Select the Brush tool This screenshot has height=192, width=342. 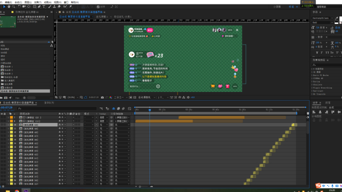pos(49,7)
